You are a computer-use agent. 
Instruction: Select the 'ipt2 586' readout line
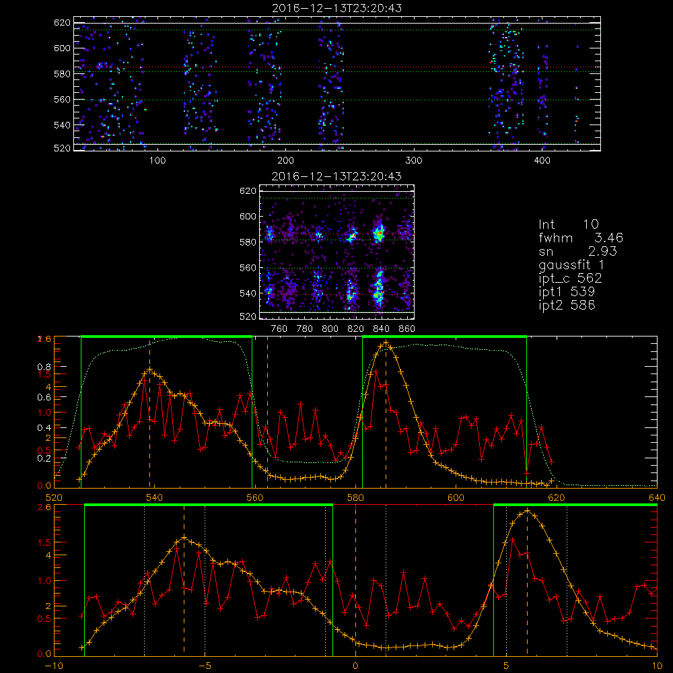567,305
